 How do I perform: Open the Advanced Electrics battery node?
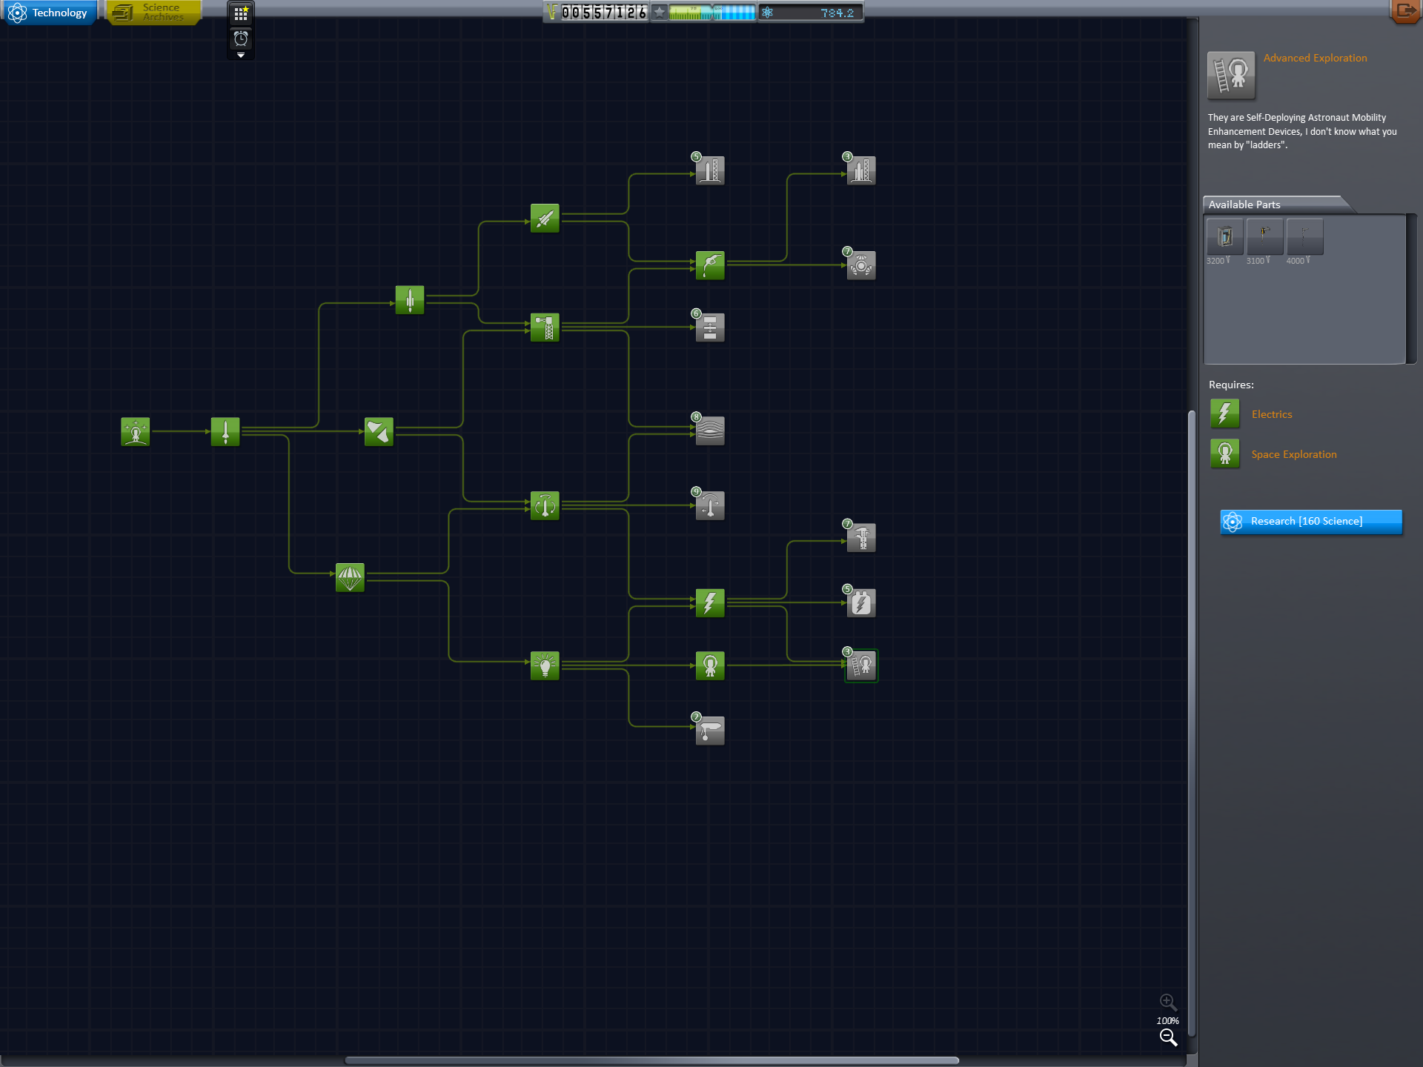[861, 602]
